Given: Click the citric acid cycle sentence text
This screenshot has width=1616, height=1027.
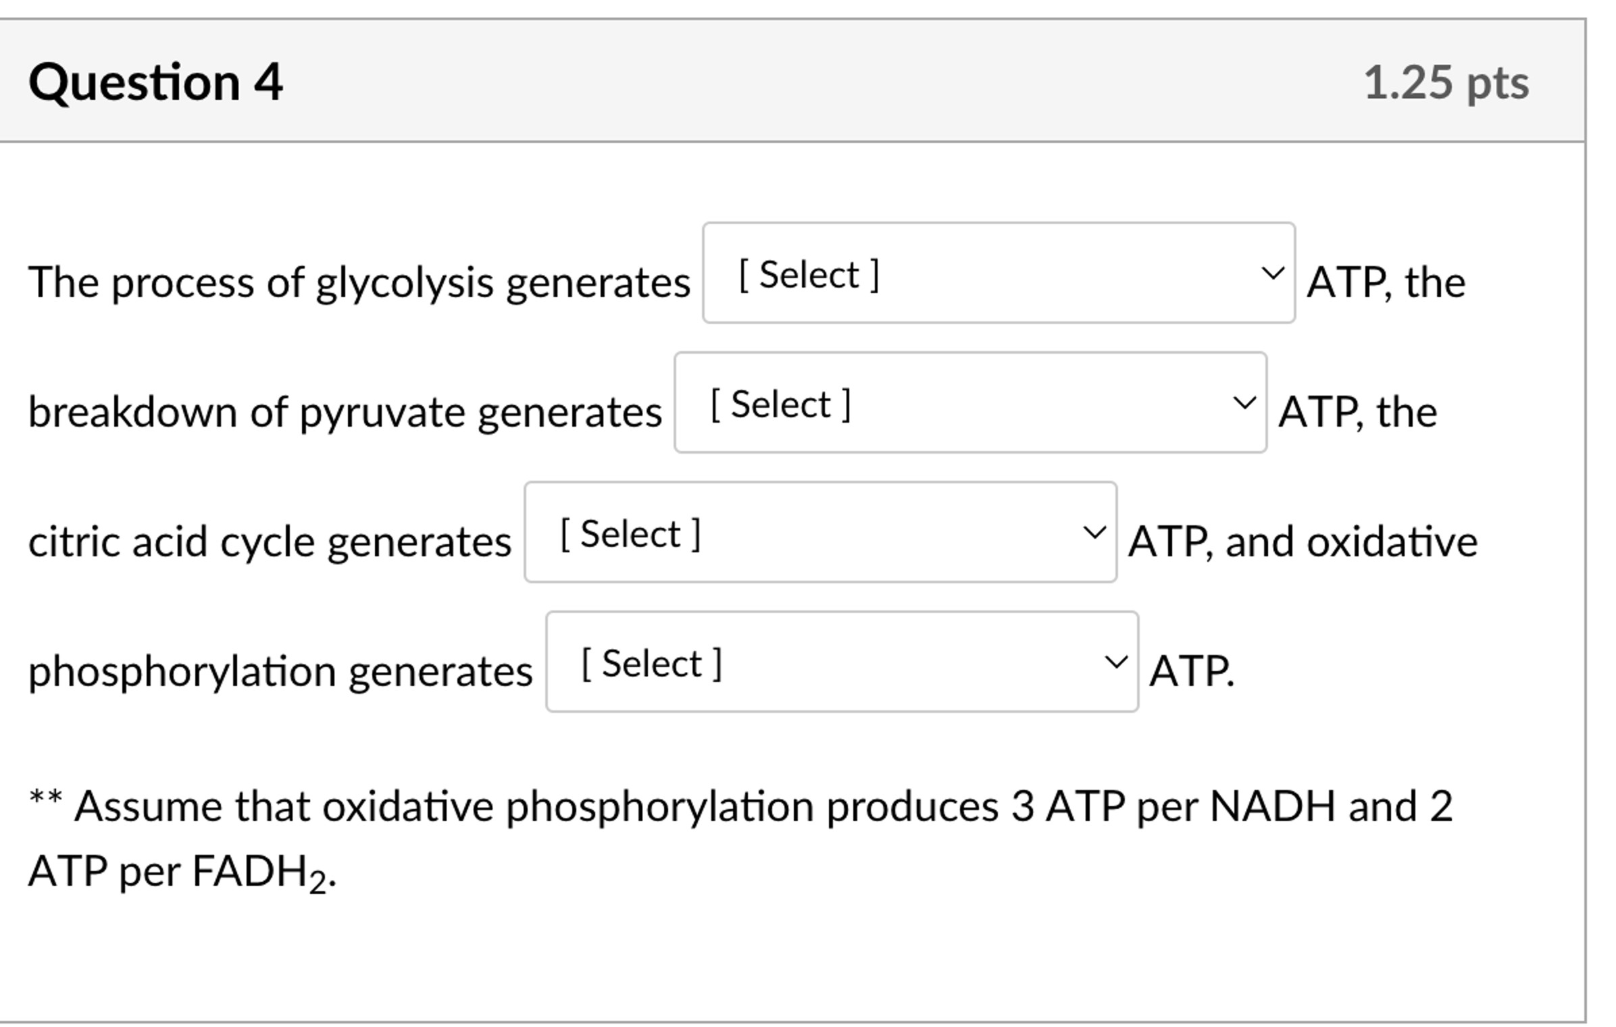Looking at the screenshot, I should tap(270, 539).
